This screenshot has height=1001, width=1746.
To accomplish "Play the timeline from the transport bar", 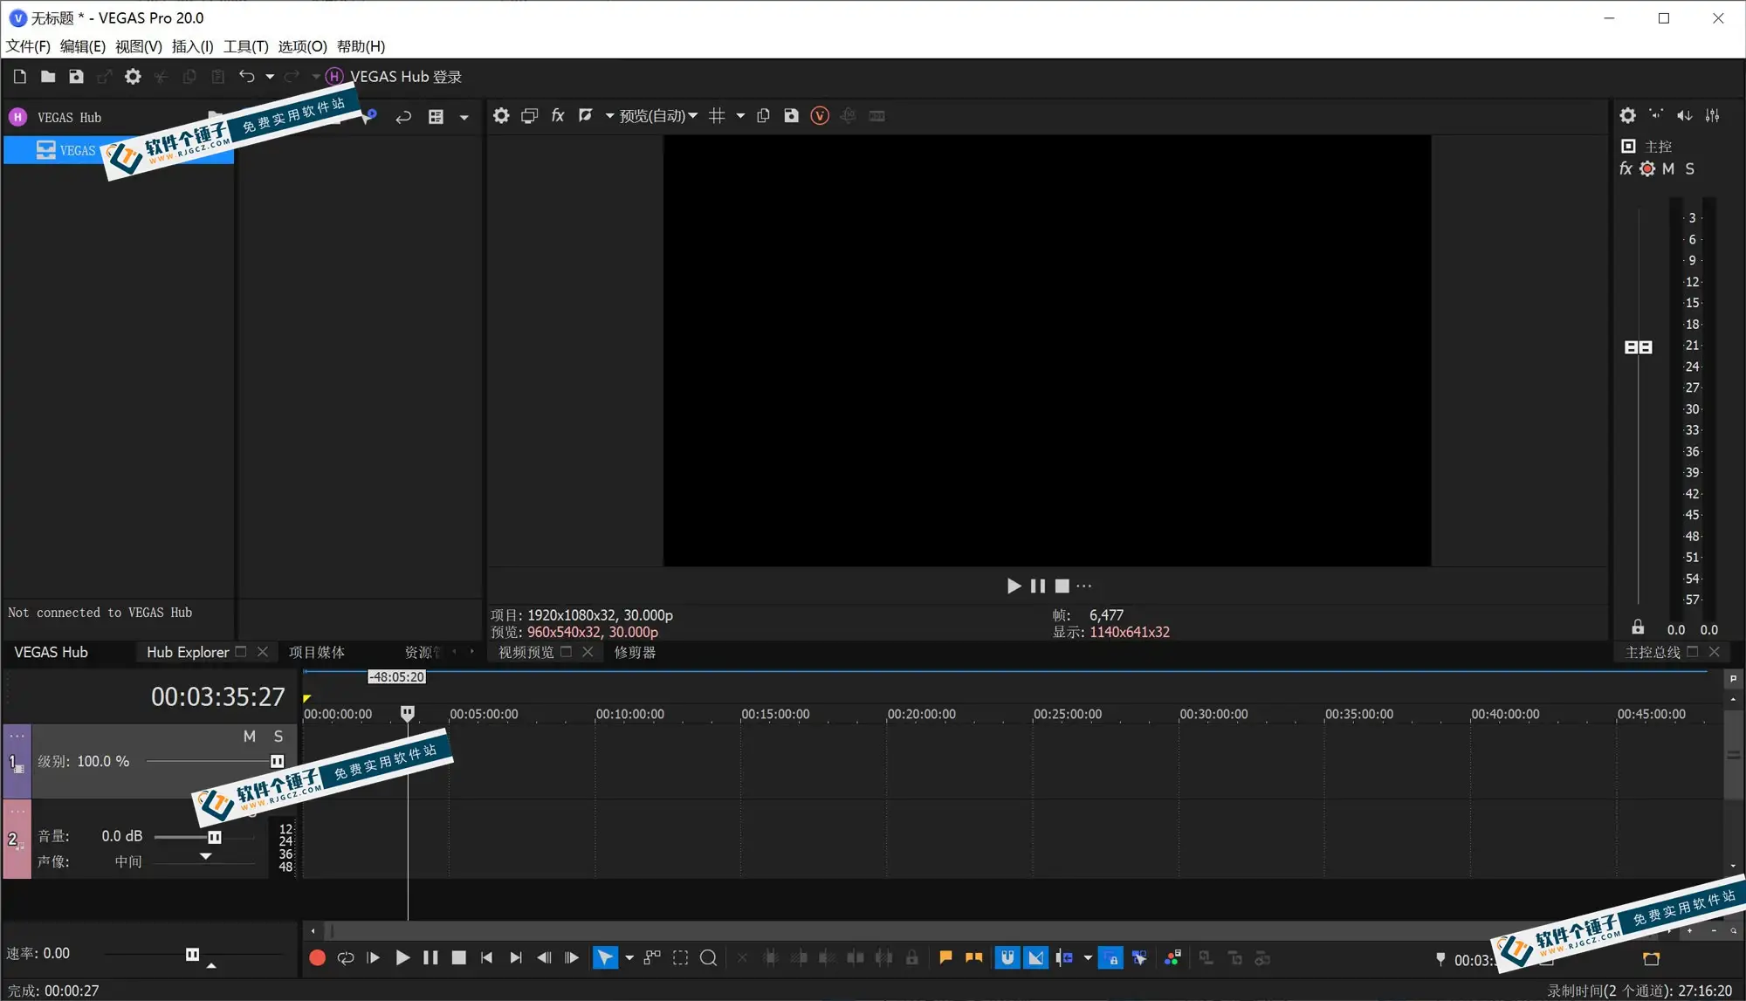I will (402, 958).
